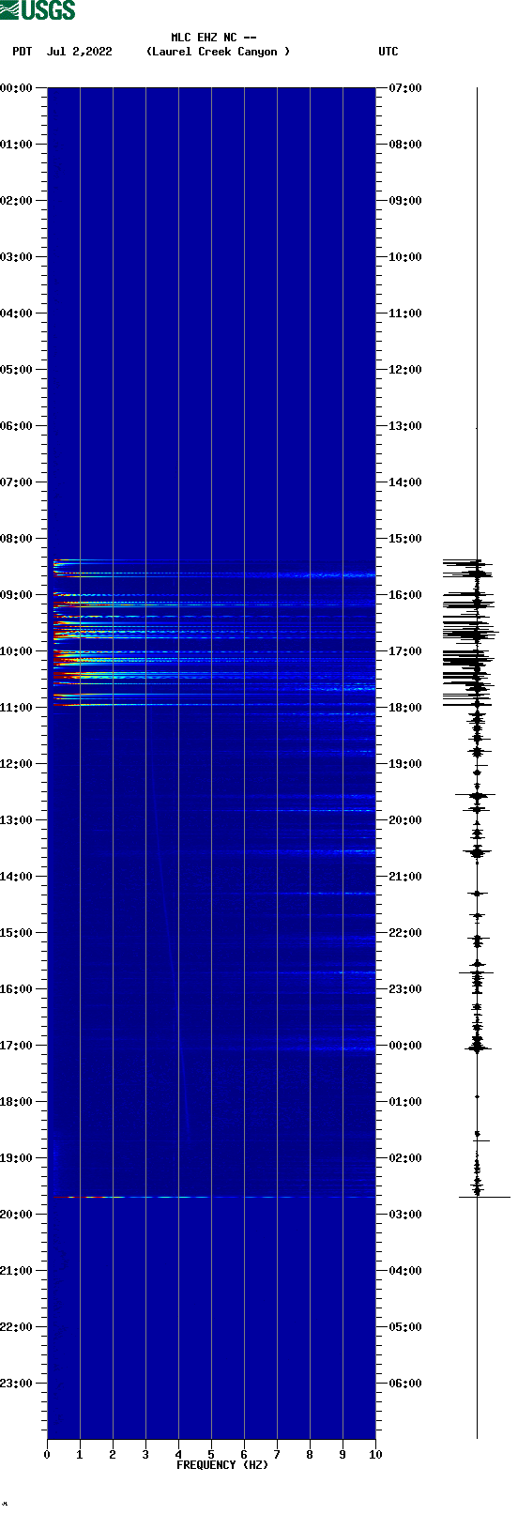Click the 06:00 UTC time label
Screen dimensions: 518x1514
pos(405,1384)
